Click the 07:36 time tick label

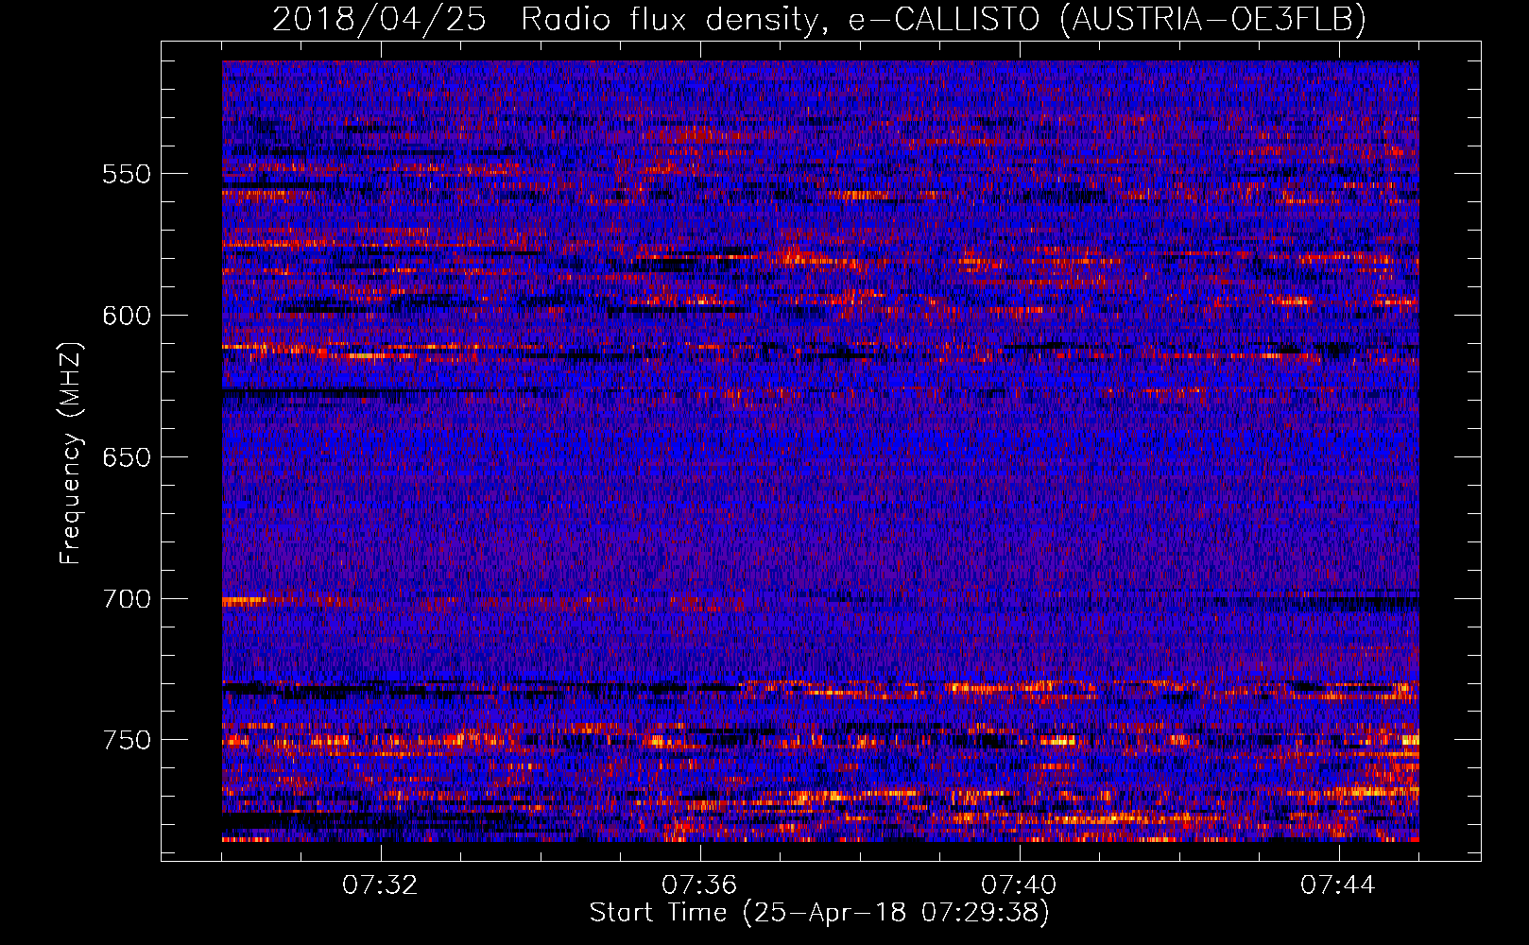pos(700,885)
